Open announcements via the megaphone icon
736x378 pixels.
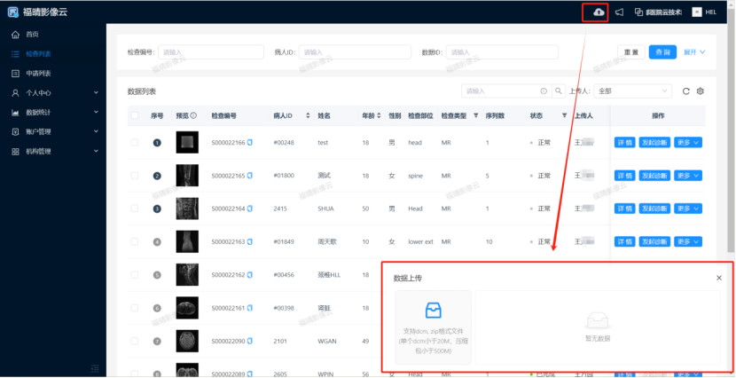coord(620,12)
